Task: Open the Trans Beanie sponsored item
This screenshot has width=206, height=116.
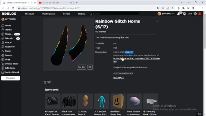Action: [134, 101]
